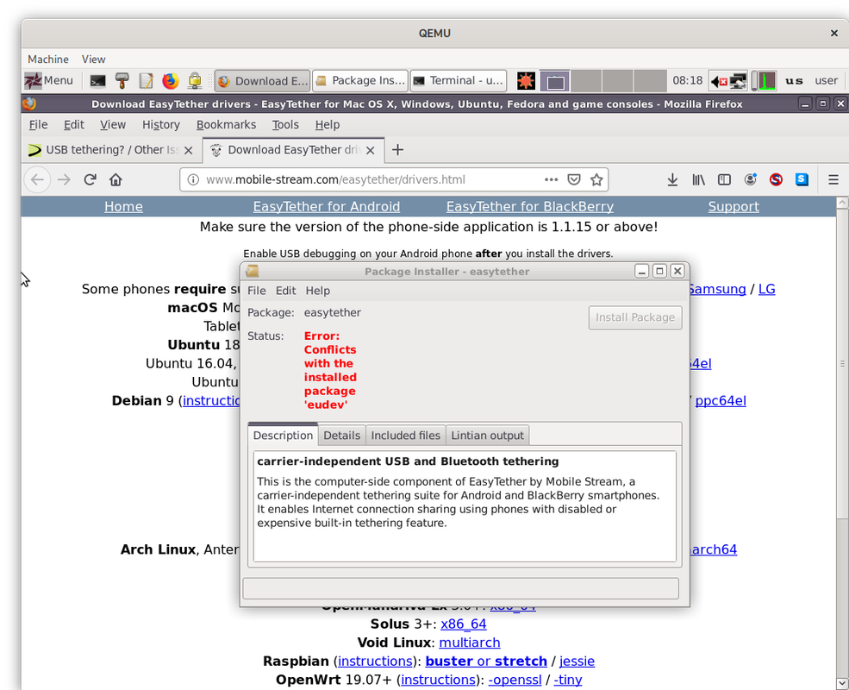Bookmark this page with star icon
Screen dimensions: 849x690
click(596, 179)
